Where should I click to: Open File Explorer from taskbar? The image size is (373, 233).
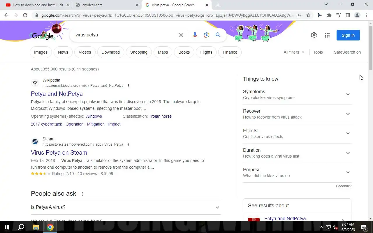click(36, 227)
